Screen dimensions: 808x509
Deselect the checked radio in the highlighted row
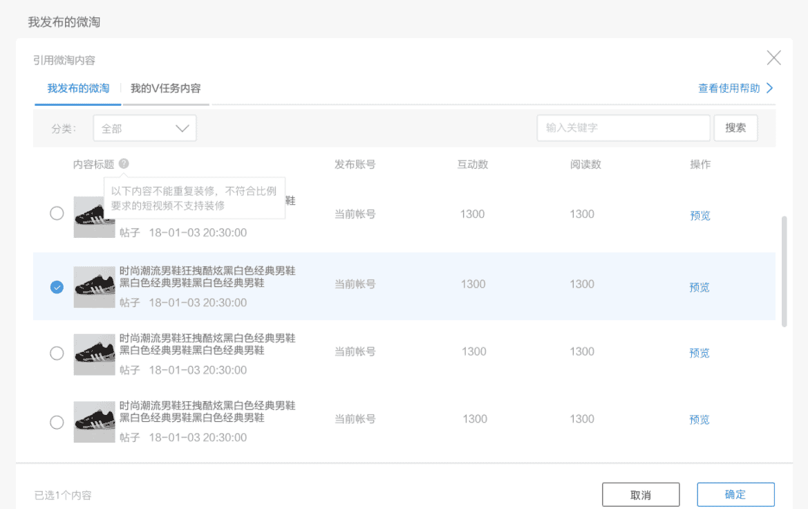(57, 287)
